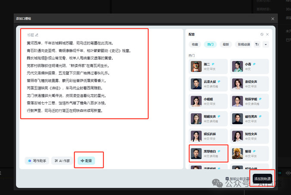Switch to the 最新 tab

tap(225, 44)
